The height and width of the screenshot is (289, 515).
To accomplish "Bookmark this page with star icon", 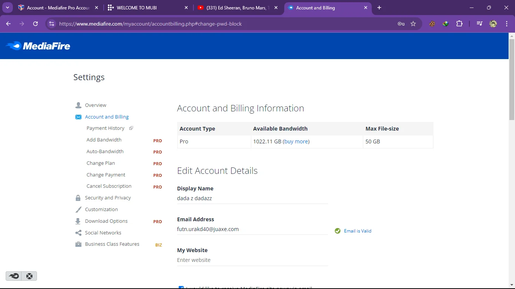I will [413, 24].
